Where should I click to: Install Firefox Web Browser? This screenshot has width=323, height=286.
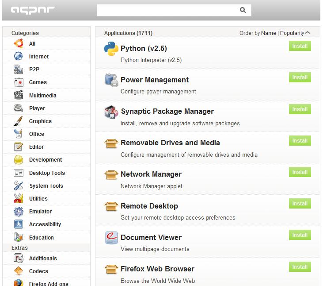(x=300, y=267)
